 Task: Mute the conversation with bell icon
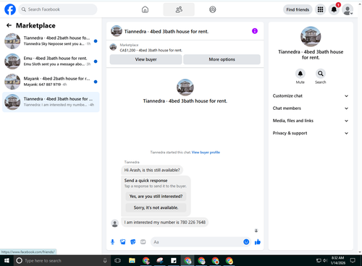pyautogui.click(x=300, y=74)
